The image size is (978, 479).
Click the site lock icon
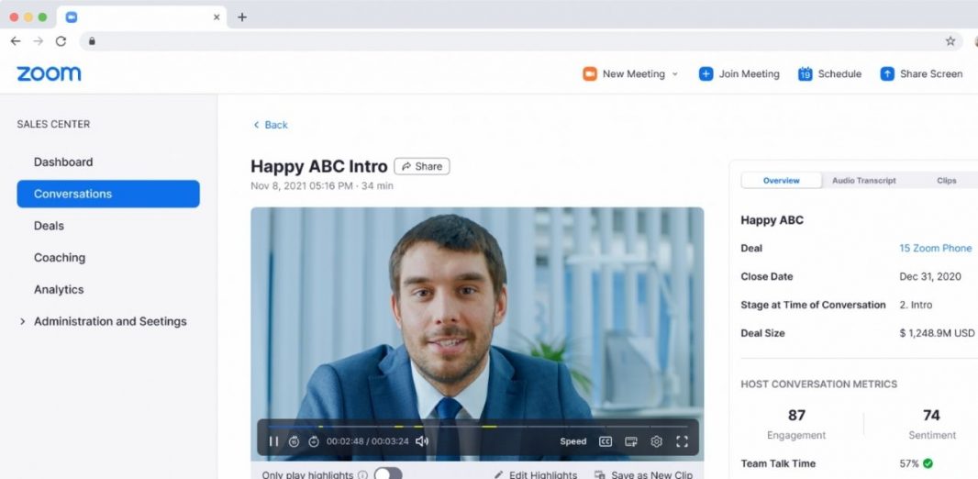coord(92,41)
